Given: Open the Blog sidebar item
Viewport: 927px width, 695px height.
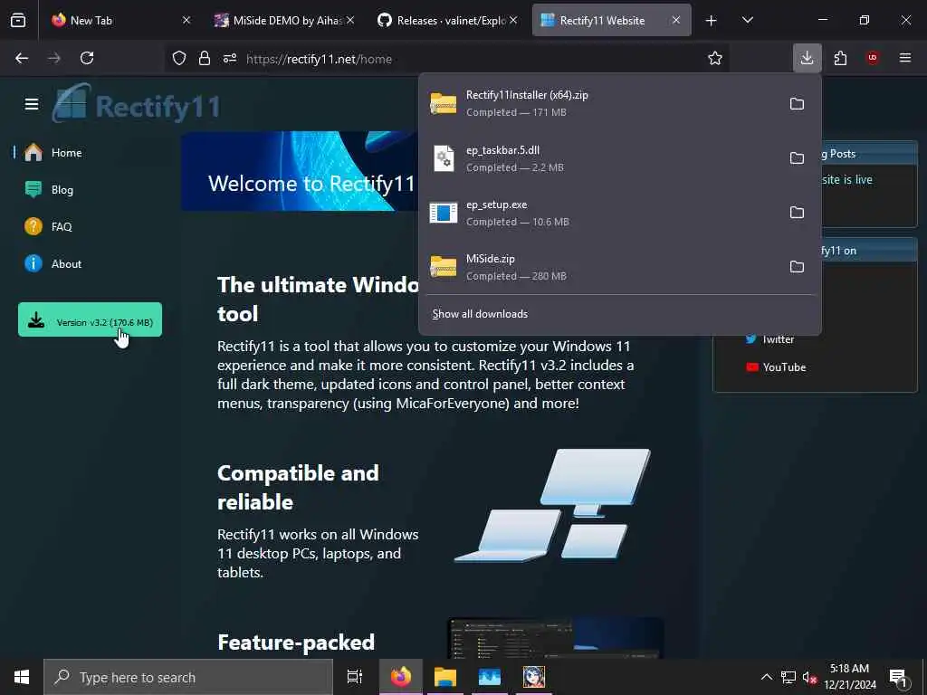Looking at the screenshot, I should (x=50, y=190).
